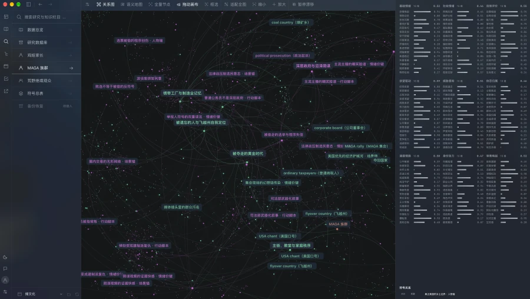
Task: Select the 集会现场的幻想链传染 node
Action: tap(272, 183)
